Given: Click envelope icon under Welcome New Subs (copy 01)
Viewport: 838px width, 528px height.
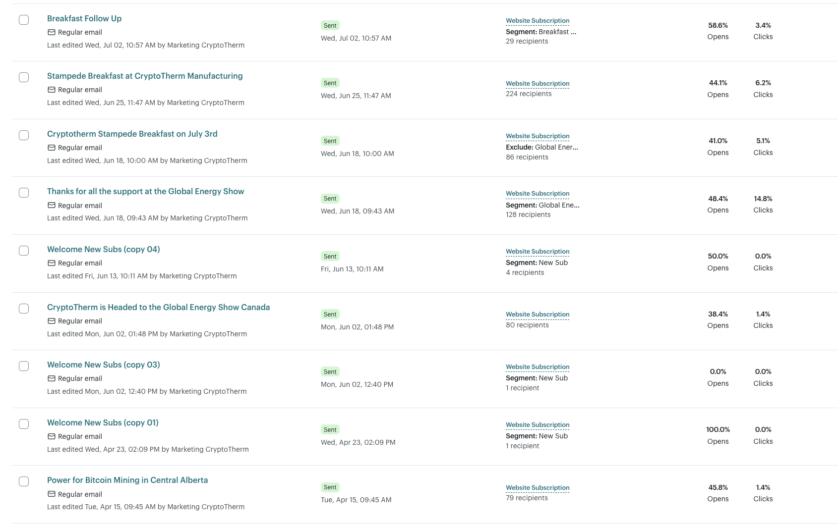Looking at the screenshot, I should point(51,436).
